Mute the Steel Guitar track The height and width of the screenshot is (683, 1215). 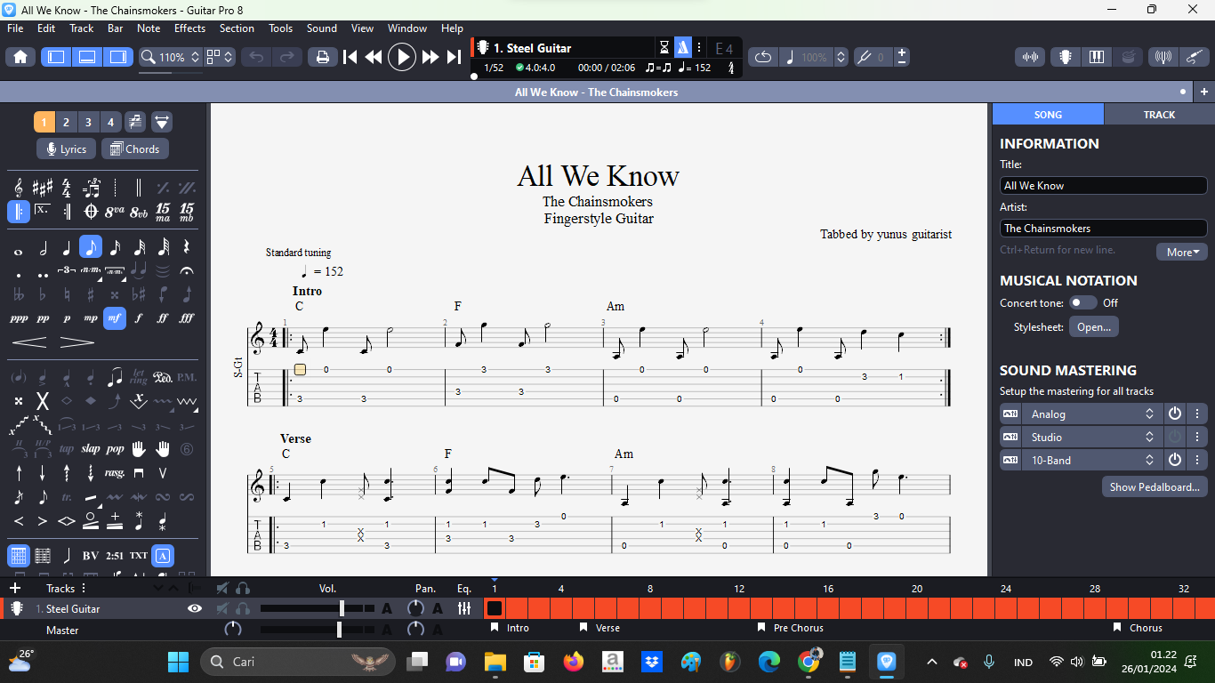pyautogui.click(x=222, y=608)
